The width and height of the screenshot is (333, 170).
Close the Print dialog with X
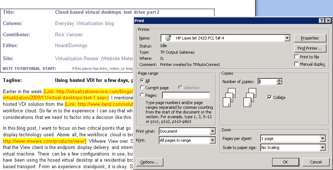point(328,20)
